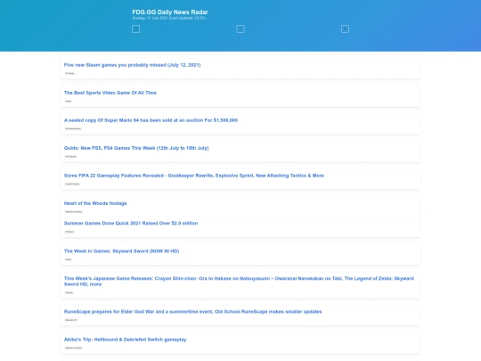This screenshot has height=361, width=481.
Task: Open the Heart of the Woods footage link
Action: coord(95,203)
